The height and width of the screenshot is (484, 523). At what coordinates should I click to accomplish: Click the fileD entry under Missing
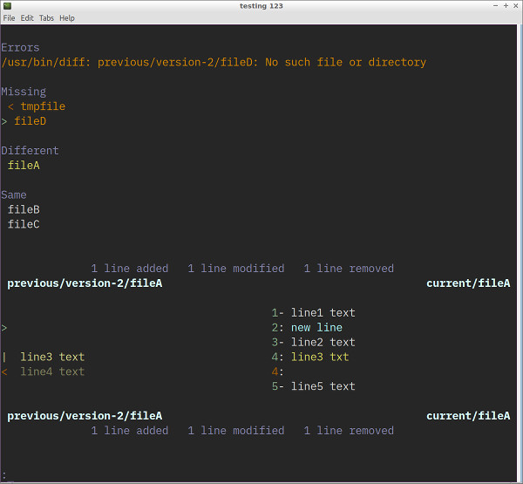click(x=30, y=121)
